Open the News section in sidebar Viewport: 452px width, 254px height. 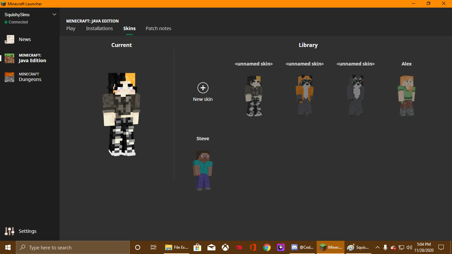(25, 39)
